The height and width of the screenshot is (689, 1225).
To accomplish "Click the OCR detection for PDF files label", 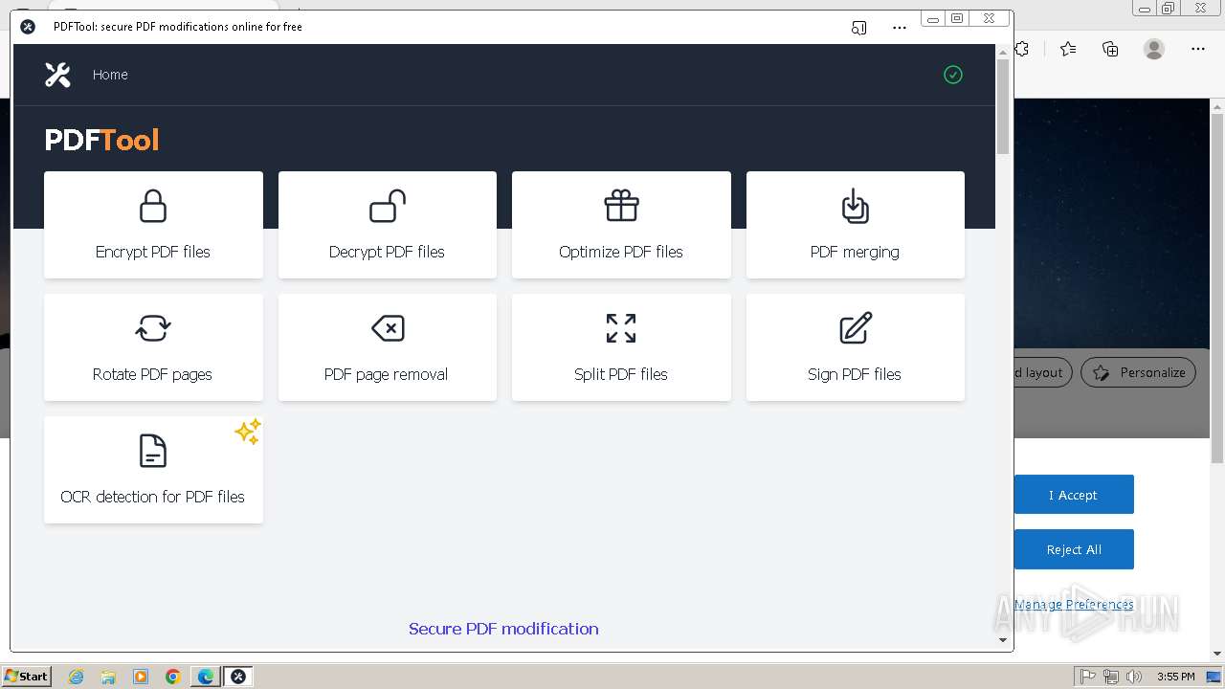I will click(153, 497).
